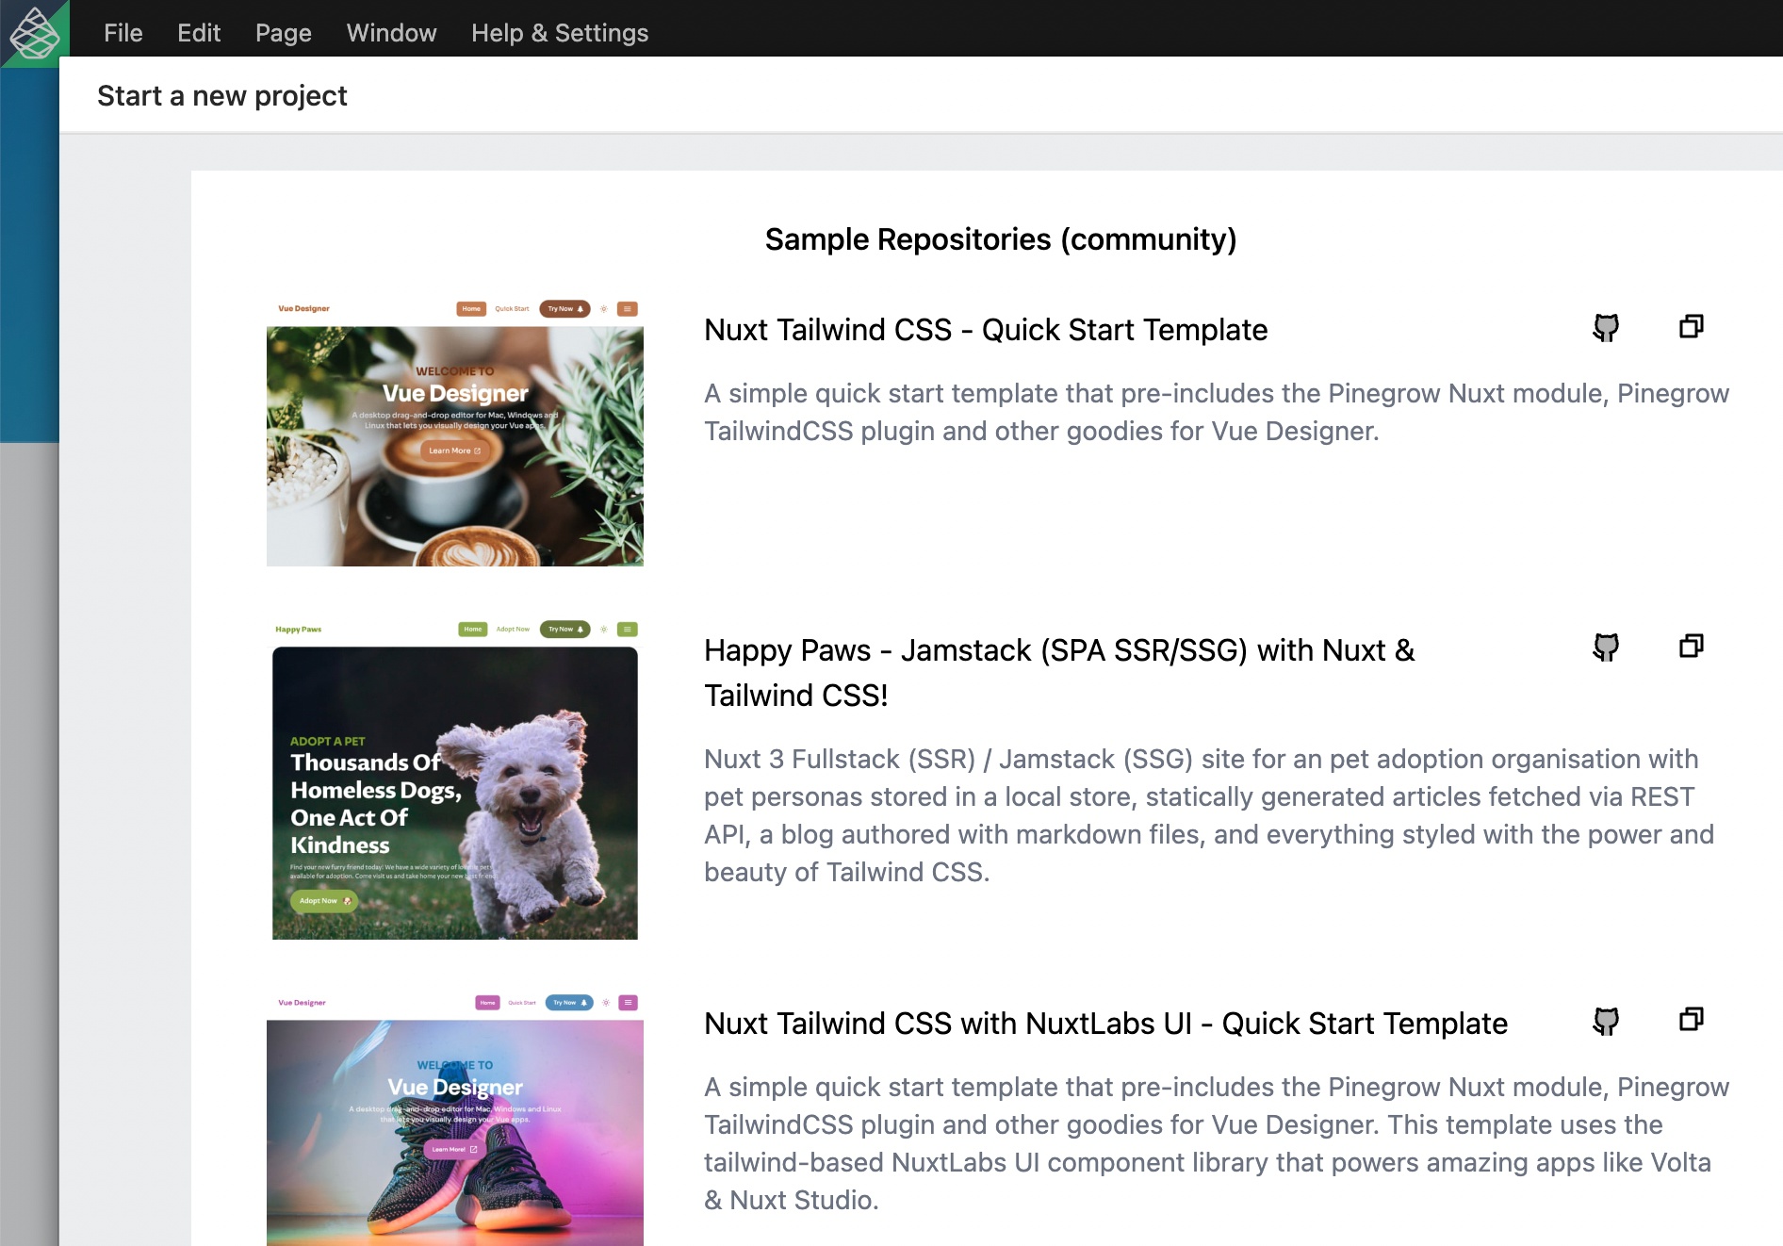Open GitHub repo for Happy Paws template

pos(1606,647)
